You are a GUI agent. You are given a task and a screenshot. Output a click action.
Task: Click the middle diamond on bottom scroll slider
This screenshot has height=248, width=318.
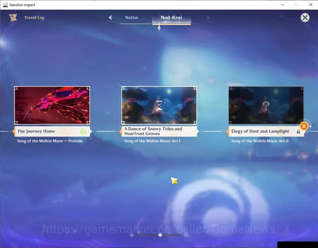(x=160, y=235)
